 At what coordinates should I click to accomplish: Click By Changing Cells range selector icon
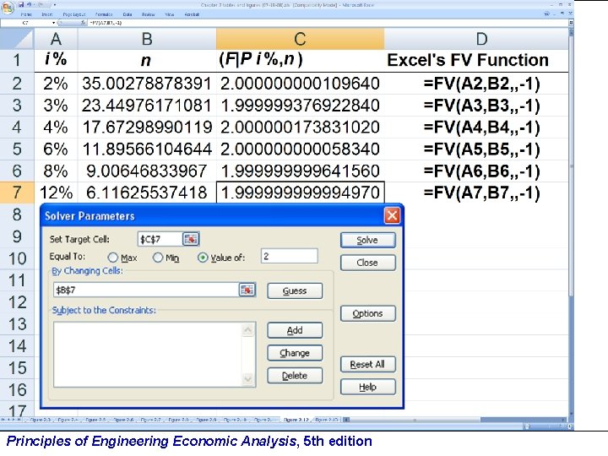(x=247, y=290)
